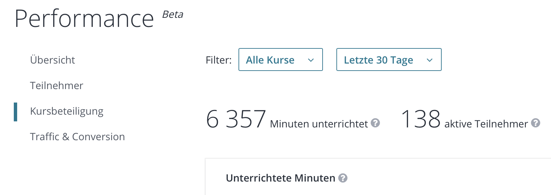
Task: Click the chevron on Letzte 30 Tage dropdown
Action: click(430, 60)
